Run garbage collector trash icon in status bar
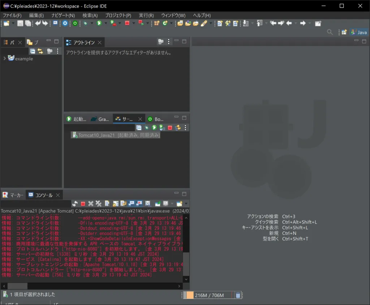The width and height of the screenshot is (370, 305). pyautogui.click(x=238, y=295)
